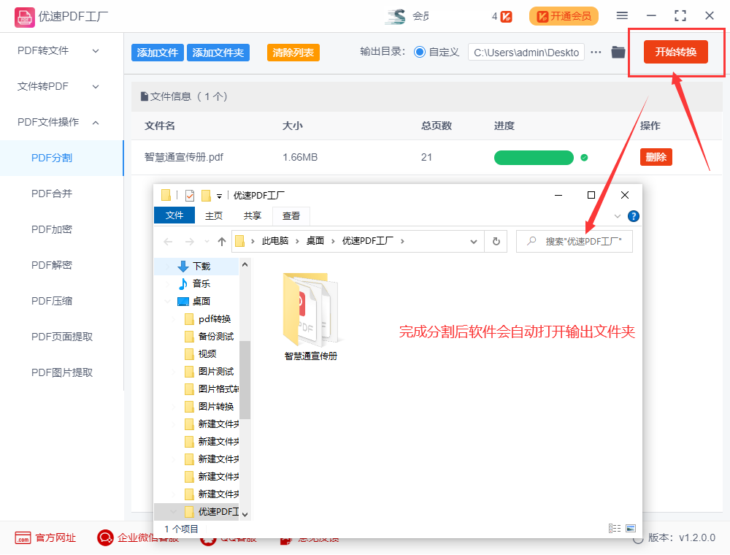Image resolution: width=730 pixels, height=555 pixels.
Task: Expand the chevron after 优速PDF工厂 in breadcrumb
Action: (x=402, y=241)
